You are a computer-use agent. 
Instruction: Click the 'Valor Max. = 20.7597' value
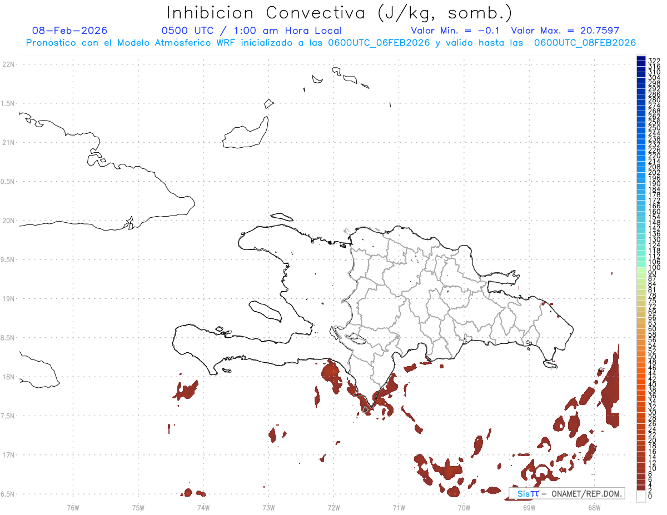click(x=565, y=31)
